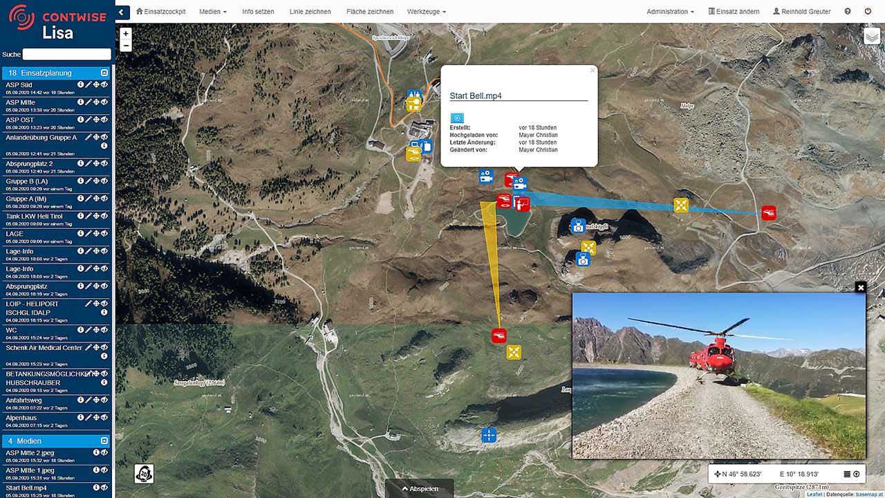Open the Administration dropdown

coord(671,12)
